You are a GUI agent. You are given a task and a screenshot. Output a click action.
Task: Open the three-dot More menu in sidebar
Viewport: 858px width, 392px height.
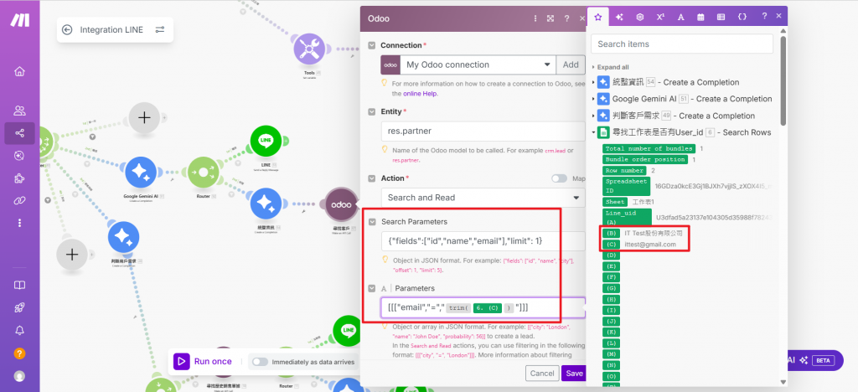pyautogui.click(x=20, y=223)
